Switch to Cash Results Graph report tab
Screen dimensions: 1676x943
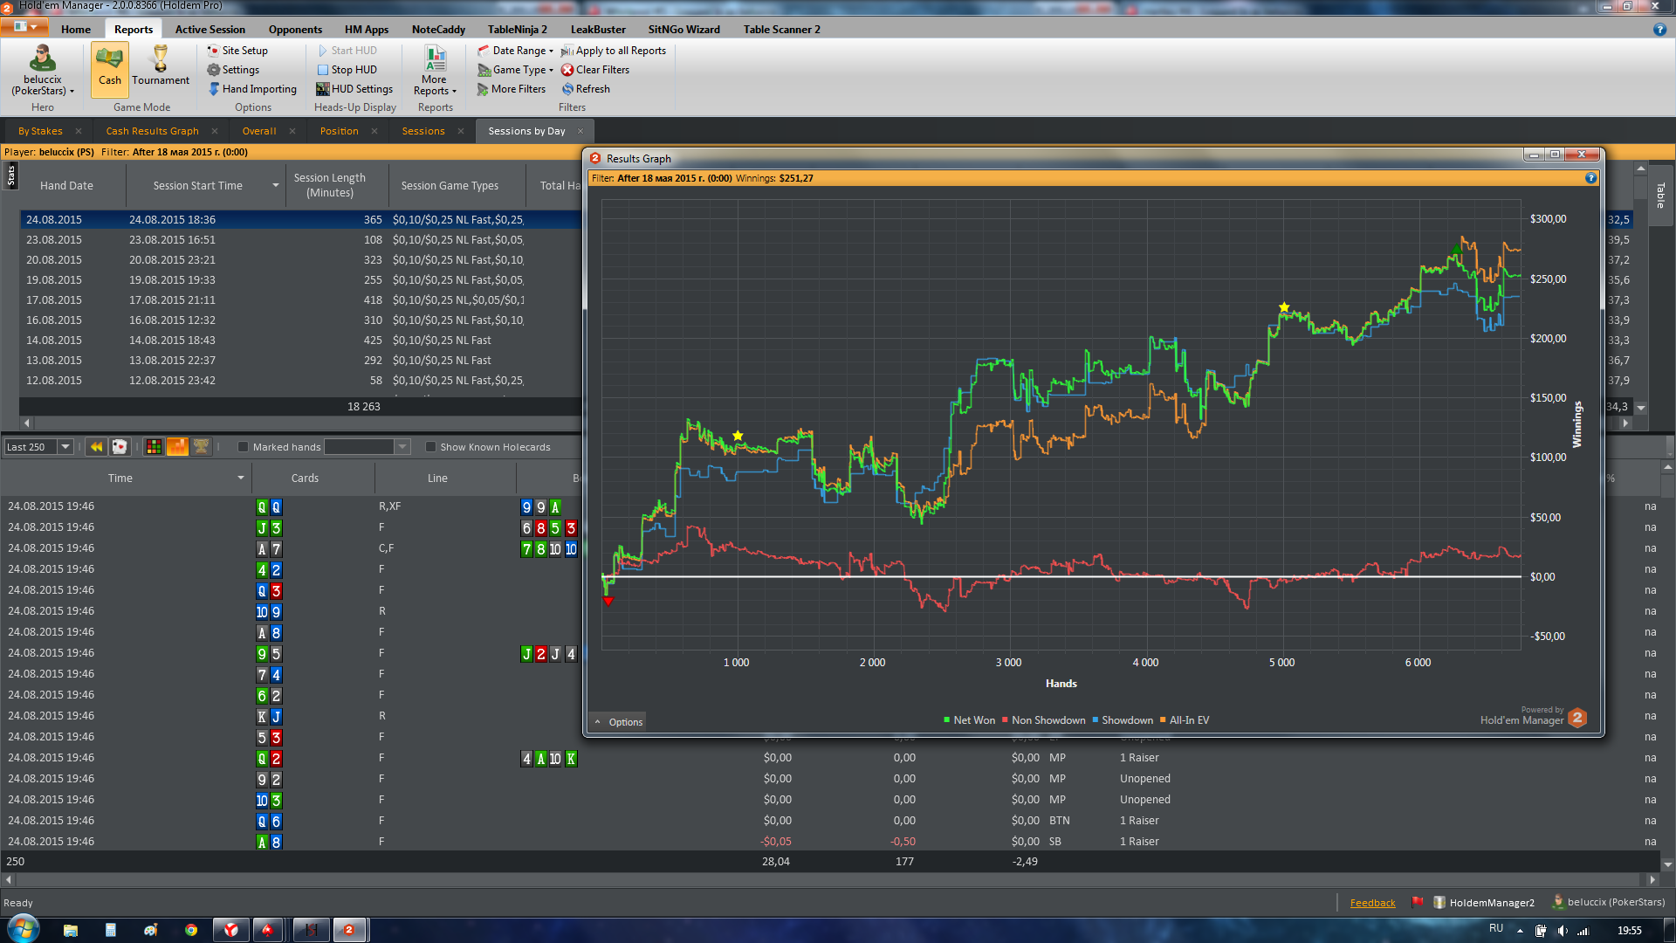(152, 131)
